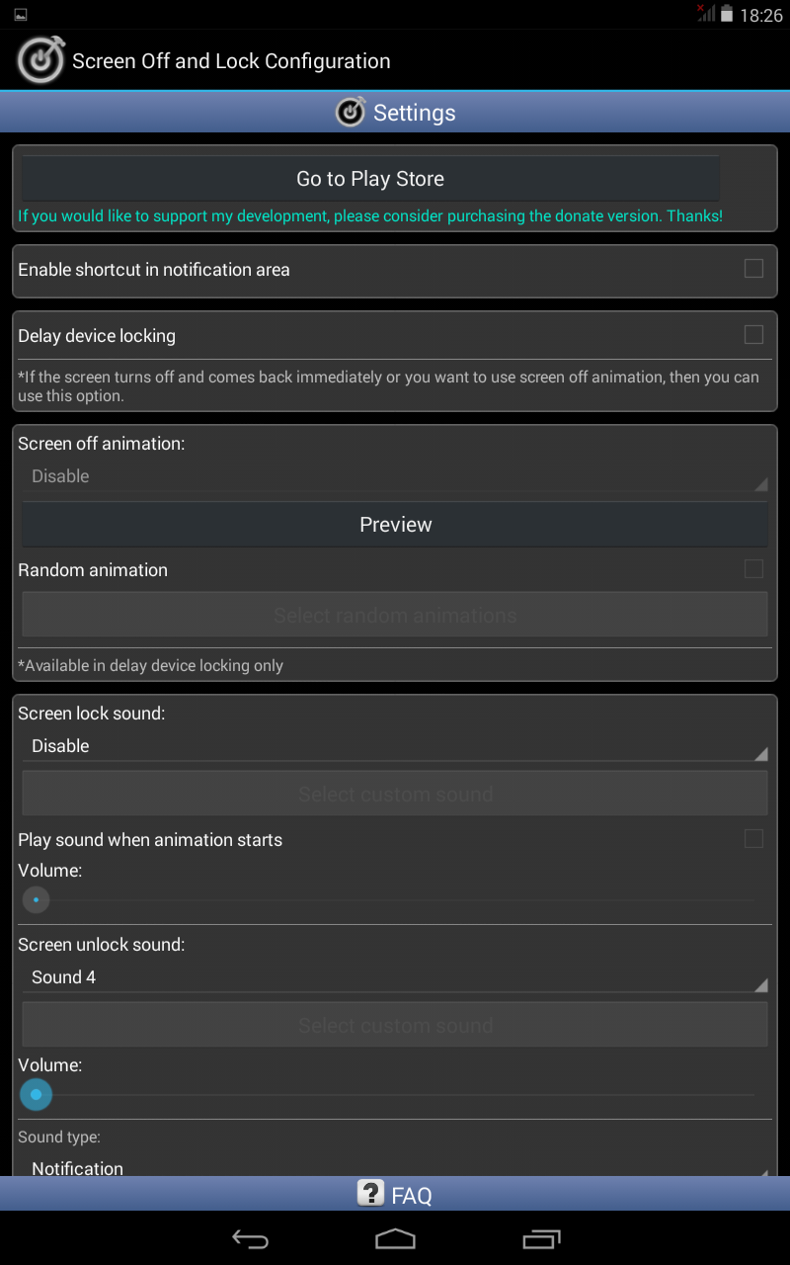The image size is (790, 1265).
Task: Tap the app logo in title bar
Action: tap(40, 60)
